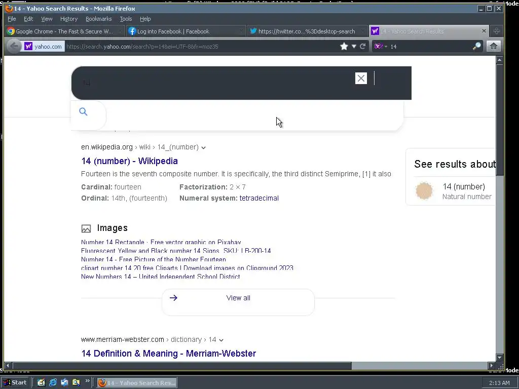Open the Windows Start menu

[16, 383]
